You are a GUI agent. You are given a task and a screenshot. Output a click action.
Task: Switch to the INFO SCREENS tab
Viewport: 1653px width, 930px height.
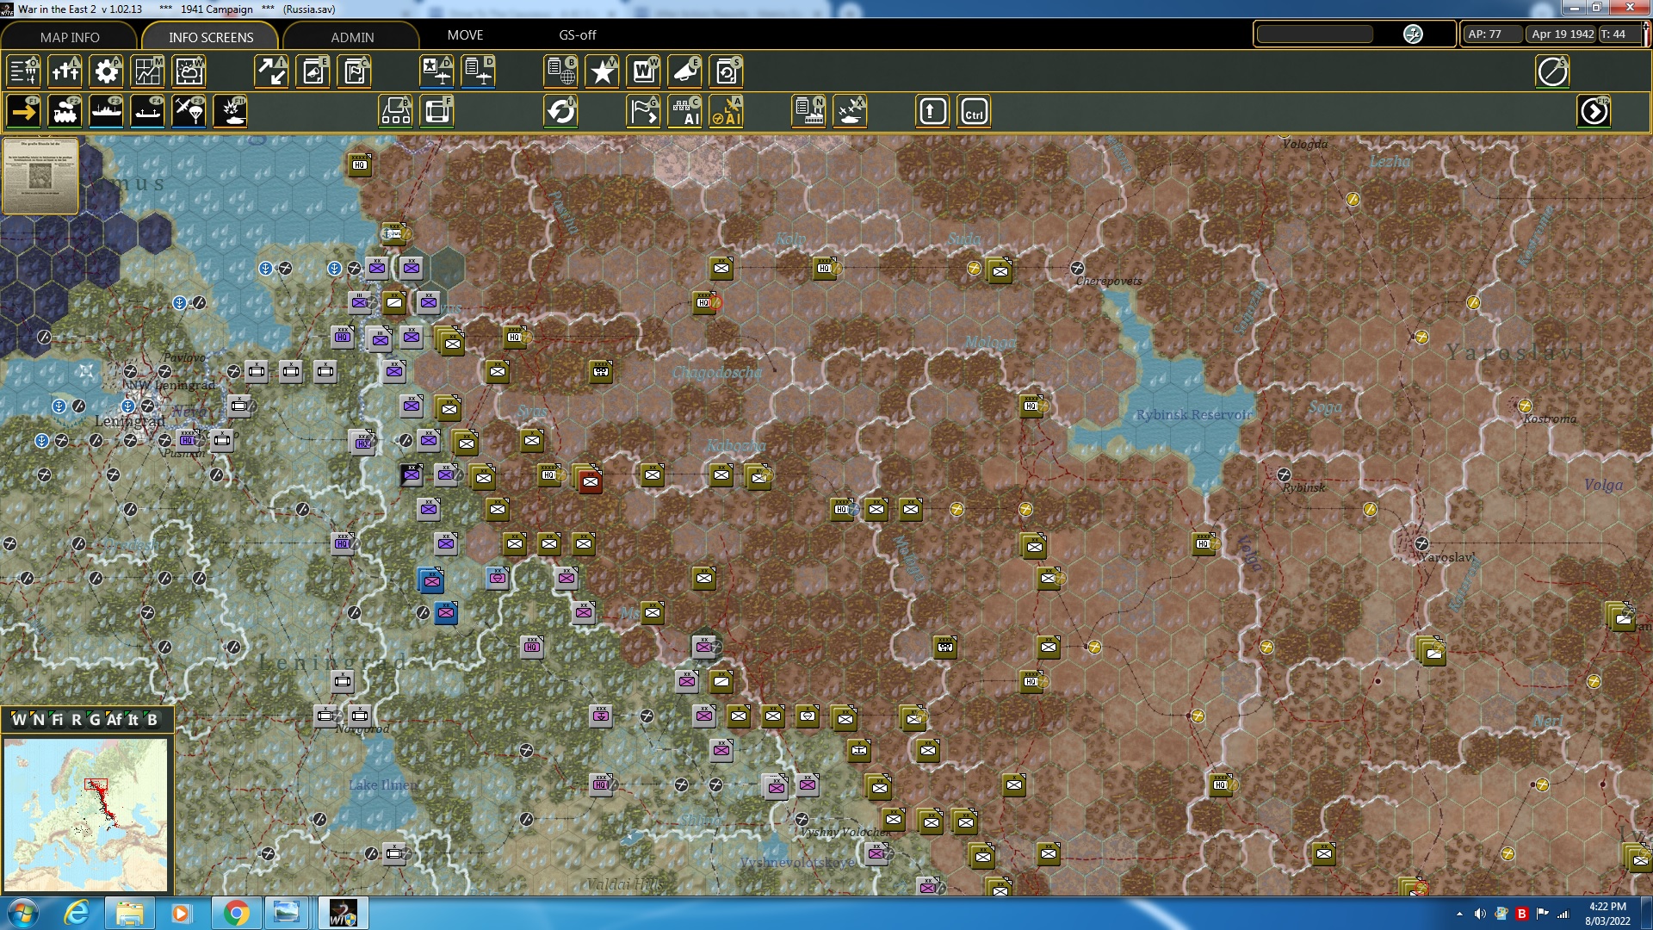pyautogui.click(x=211, y=37)
